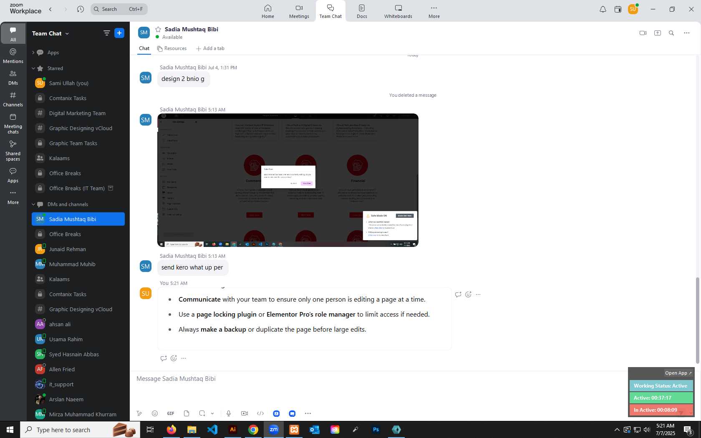
Task: Click Add a tab
Action: pyautogui.click(x=210, y=48)
